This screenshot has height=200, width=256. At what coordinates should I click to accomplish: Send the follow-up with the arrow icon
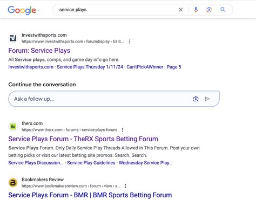pyautogui.click(x=207, y=99)
